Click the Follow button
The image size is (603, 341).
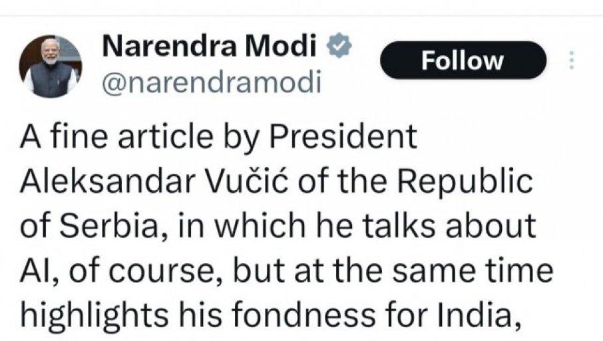click(463, 60)
